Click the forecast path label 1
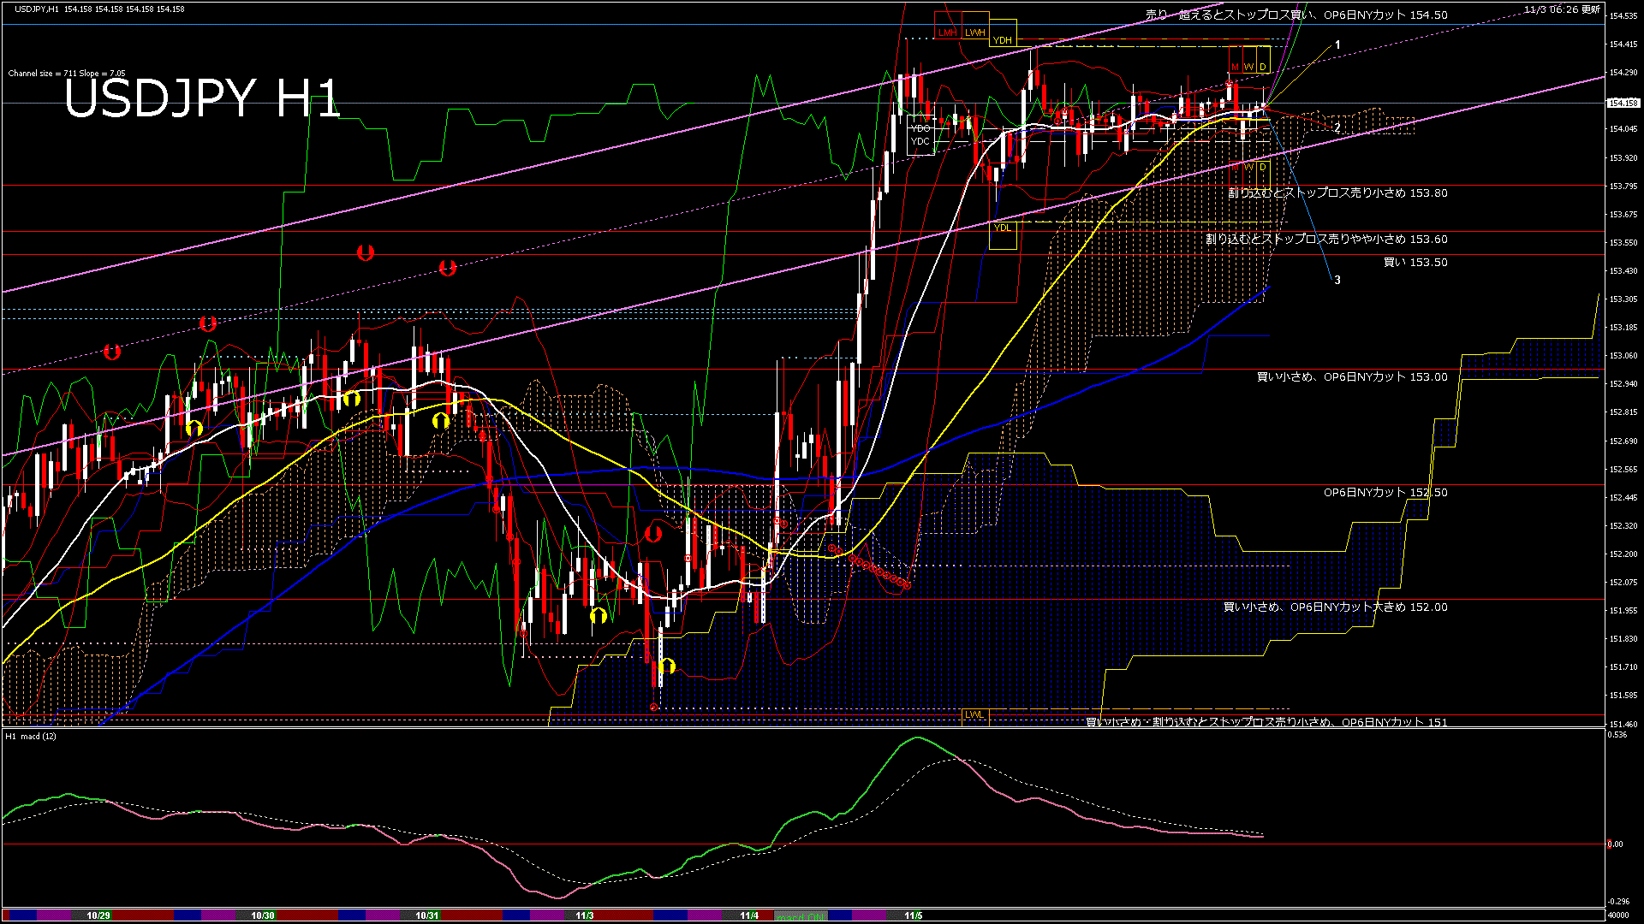The image size is (1644, 924). [x=1337, y=44]
